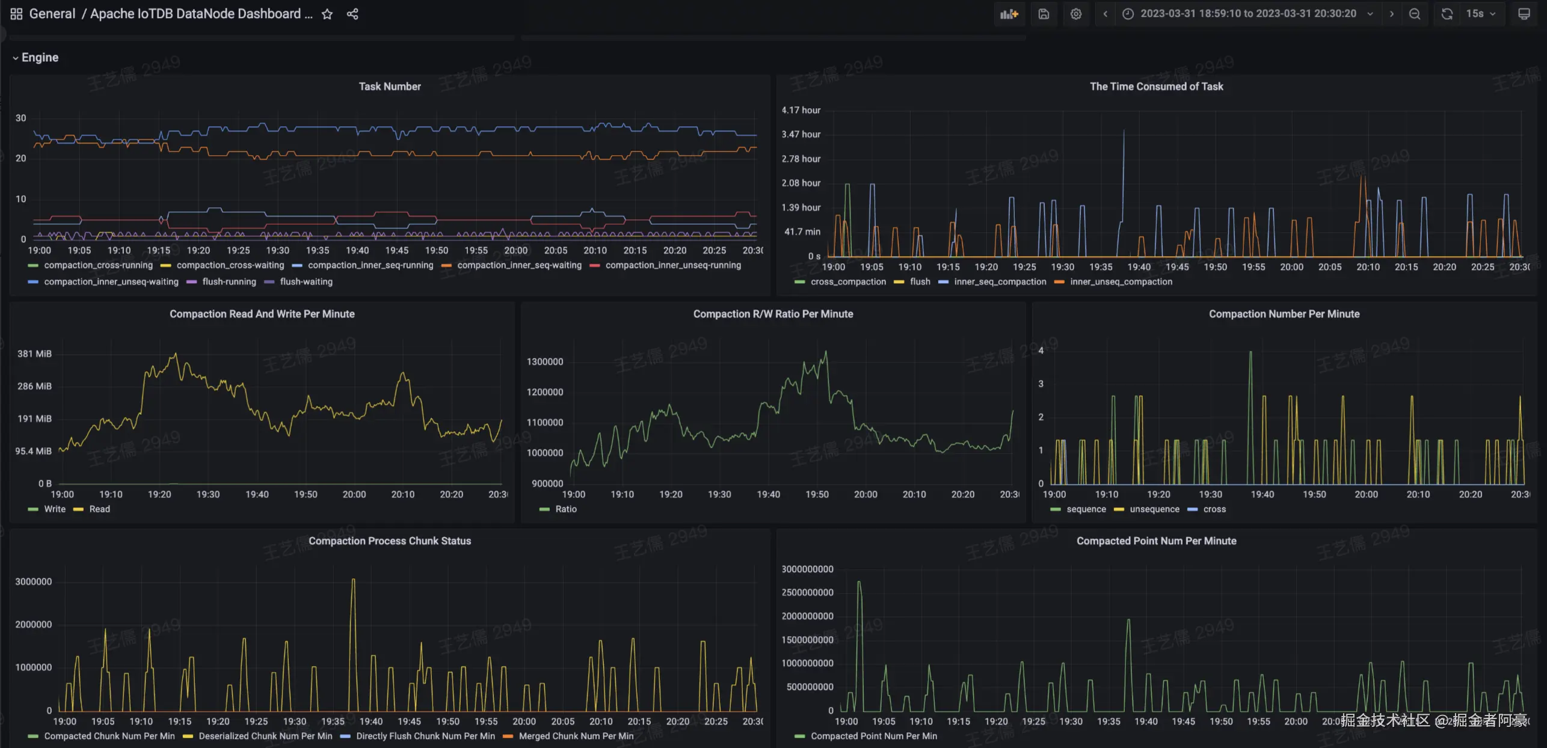Viewport: 1547px width, 748px height.
Task: Toggle the Read series in legend
Action: pos(99,509)
